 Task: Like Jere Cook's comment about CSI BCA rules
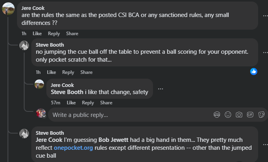(x=37, y=34)
